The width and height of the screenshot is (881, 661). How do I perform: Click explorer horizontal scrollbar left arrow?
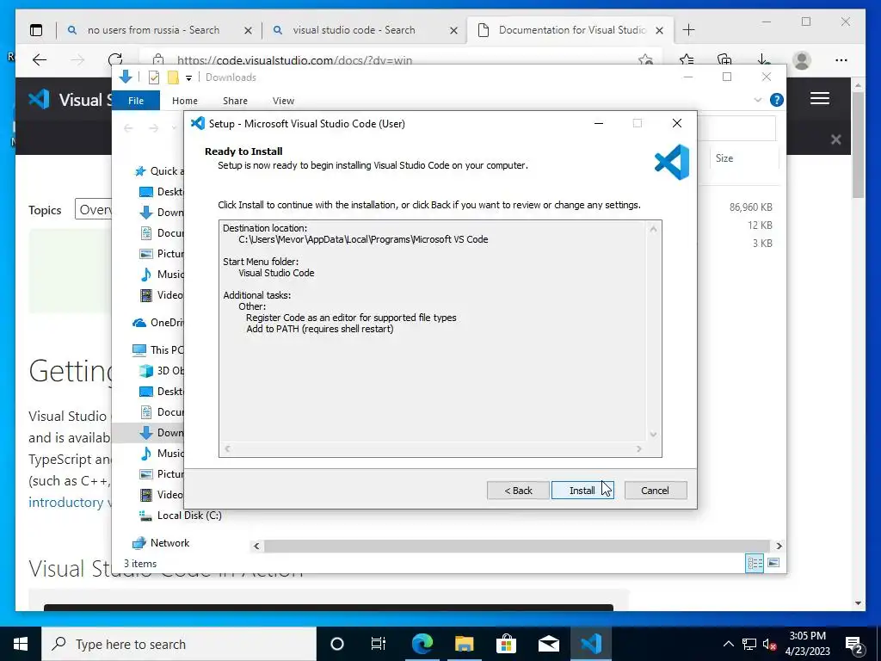pos(256,546)
